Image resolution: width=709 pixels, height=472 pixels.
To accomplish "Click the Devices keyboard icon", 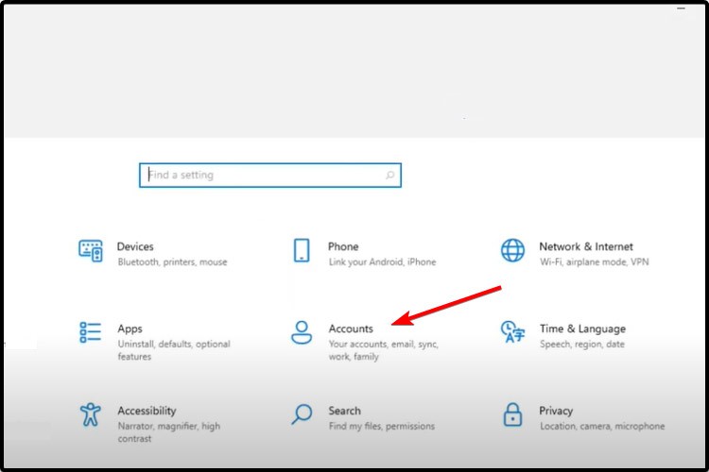I will (x=91, y=250).
